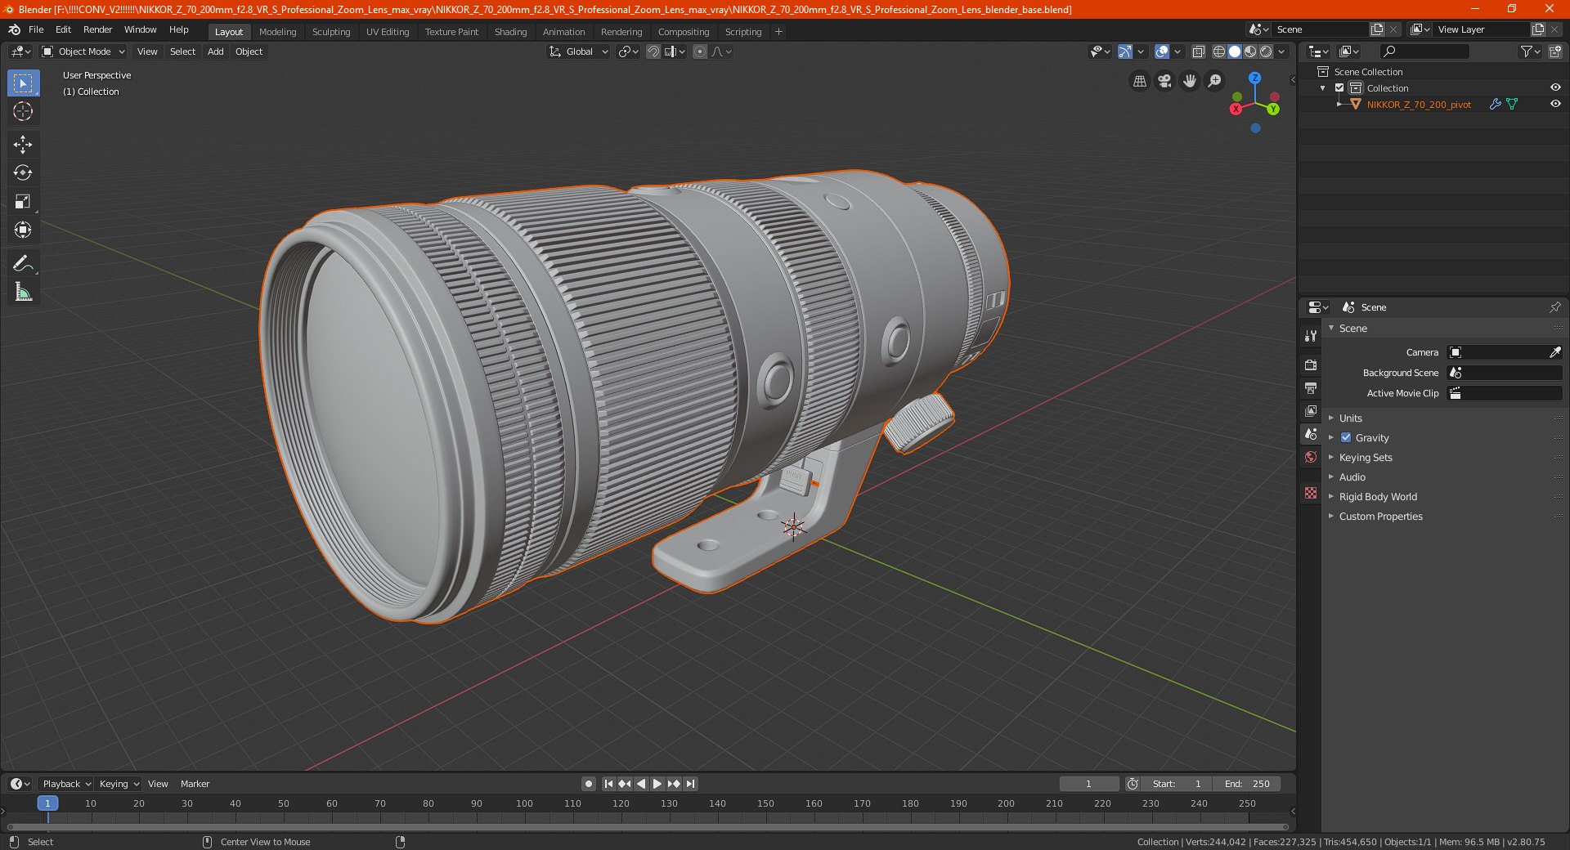Add a new View Layer
Image resolution: width=1570 pixels, height=850 pixels.
pyautogui.click(x=1537, y=29)
